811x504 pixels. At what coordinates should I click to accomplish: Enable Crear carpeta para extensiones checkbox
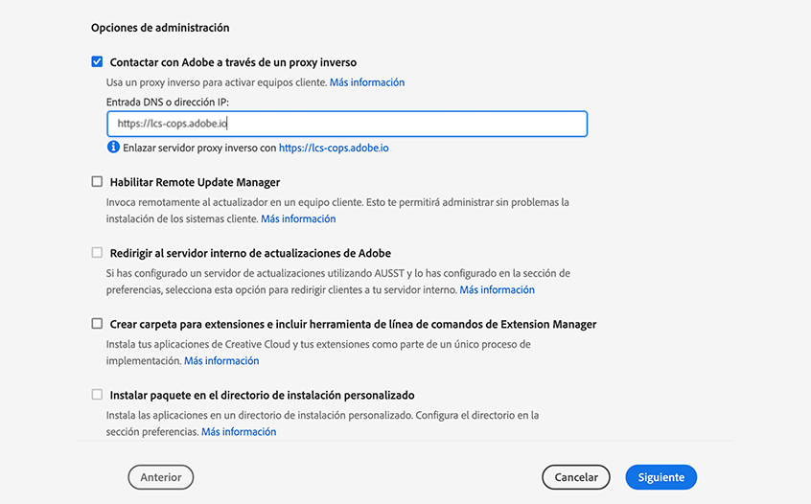coord(97,324)
